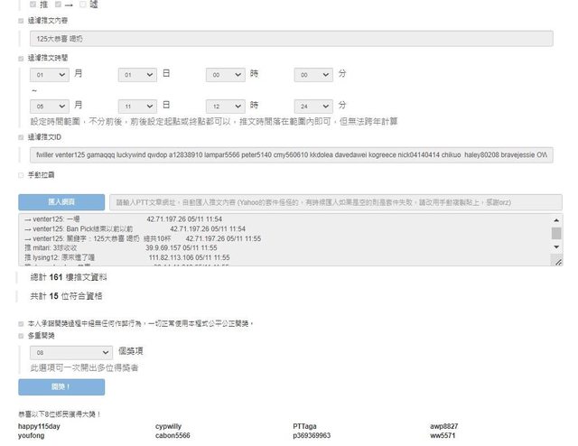Click the ID filter list input field
The width and height of the screenshot is (578, 446).
290,156
